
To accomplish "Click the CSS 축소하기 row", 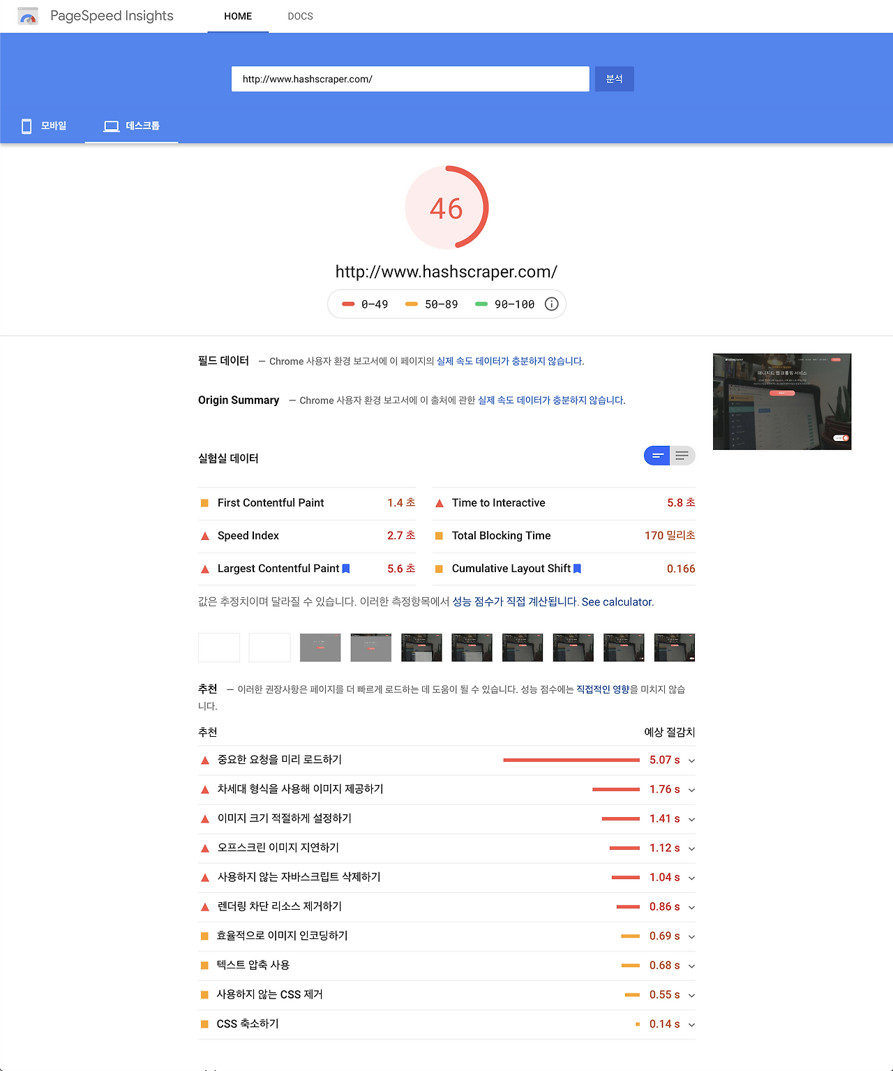I will pos(446,1024).
